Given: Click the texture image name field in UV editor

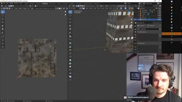Looking at the screenshot, I should click(x=45, y=8).
